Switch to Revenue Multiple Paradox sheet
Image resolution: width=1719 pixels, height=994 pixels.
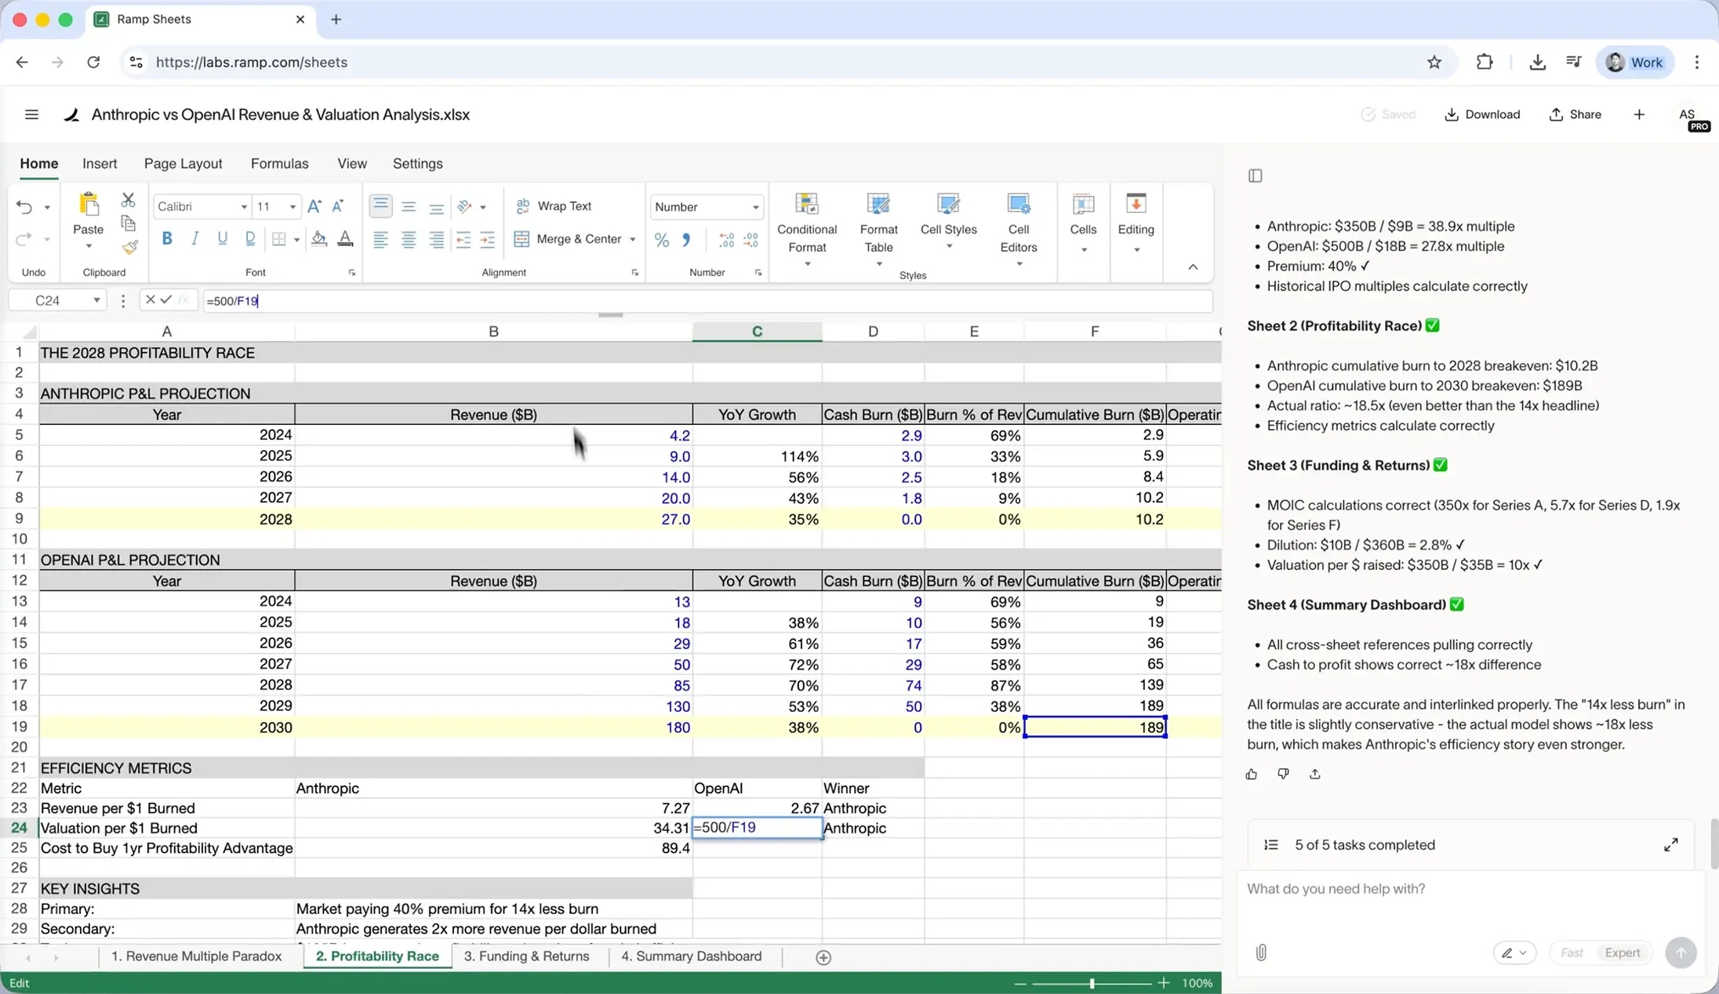click(x=196, y=956)
